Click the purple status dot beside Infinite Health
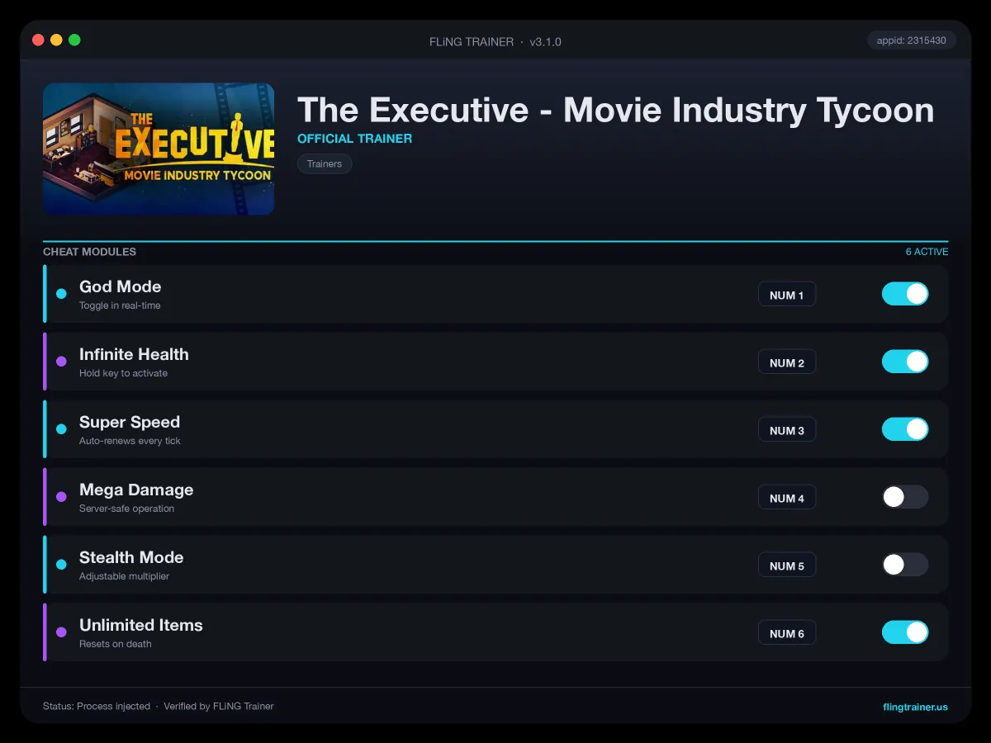991x743 pixels. pos(61,362)
